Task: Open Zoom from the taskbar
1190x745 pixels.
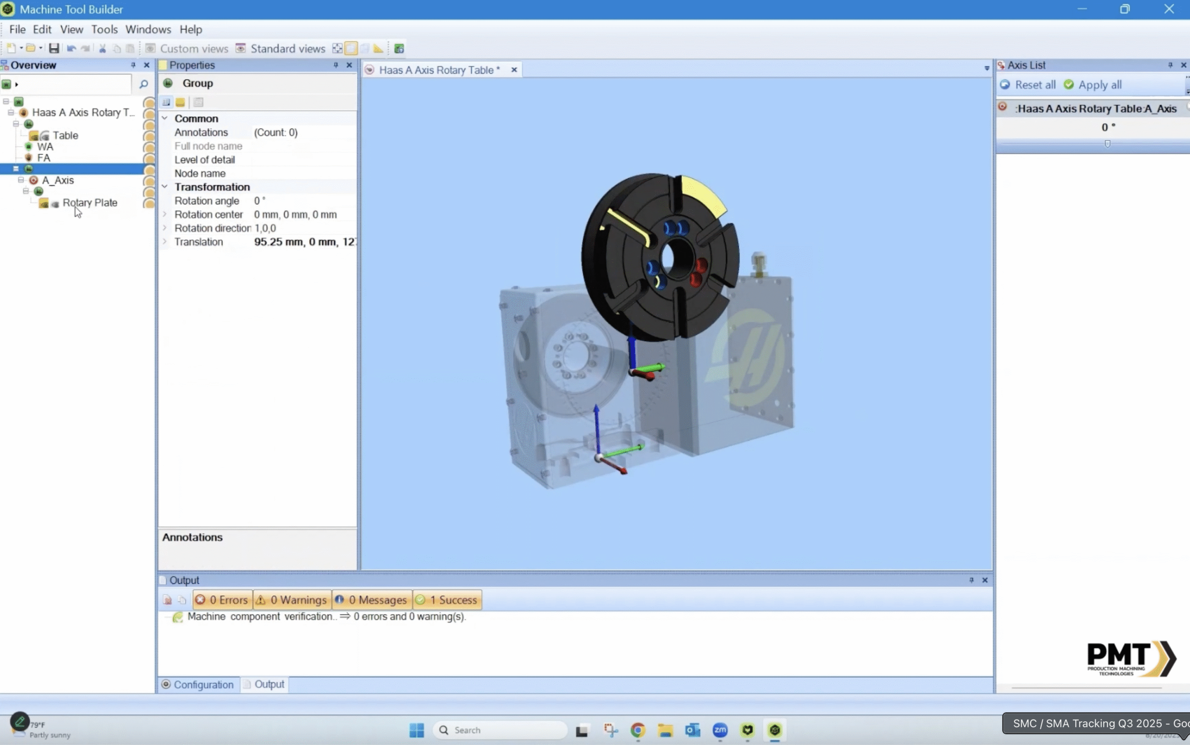Action: tap(720, 730)
